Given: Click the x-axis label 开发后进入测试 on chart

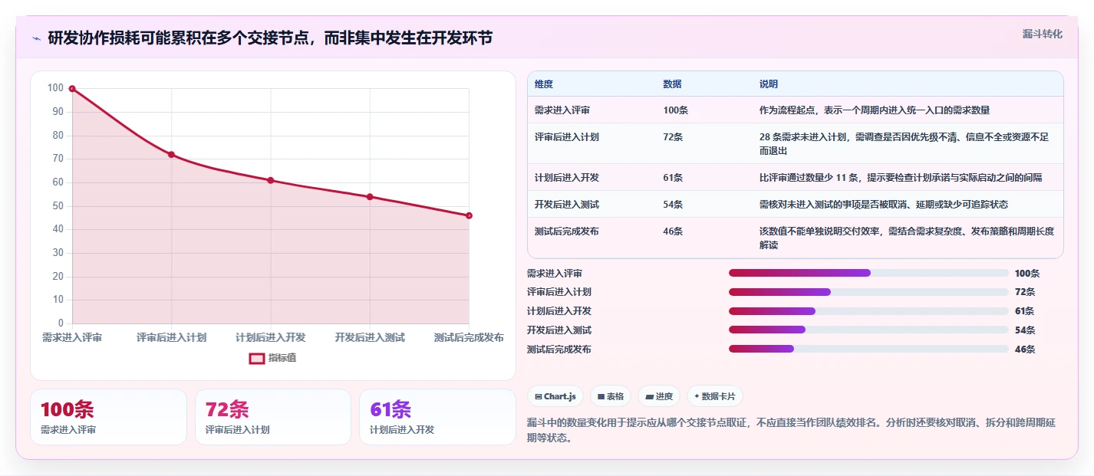Looking at the screenshot, I should pyautogui.click(x=370, y=338).
